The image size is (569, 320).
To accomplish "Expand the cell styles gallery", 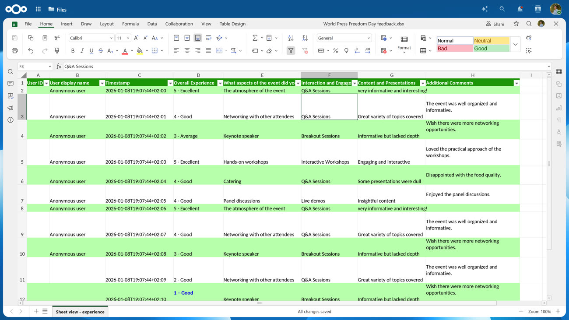I will click(515, 44).
